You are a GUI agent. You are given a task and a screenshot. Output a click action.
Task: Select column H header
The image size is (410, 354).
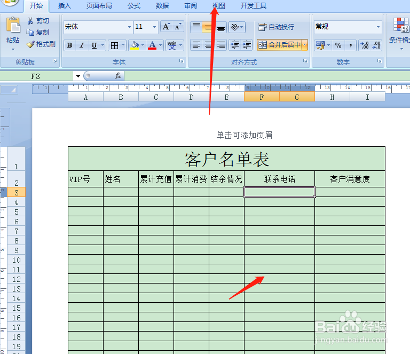pos(332,97)
